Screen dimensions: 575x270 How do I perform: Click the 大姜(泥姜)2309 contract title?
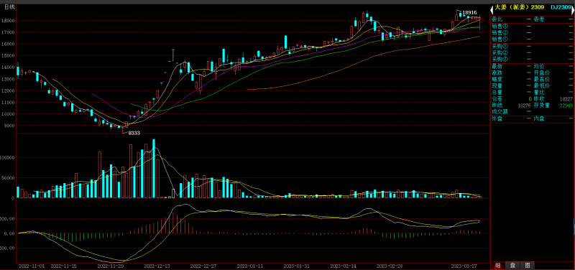[519, 7]
